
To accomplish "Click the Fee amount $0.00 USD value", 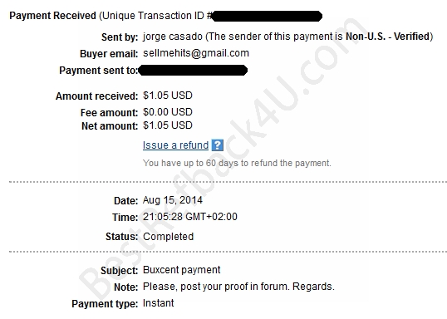I will pos(168,112).
